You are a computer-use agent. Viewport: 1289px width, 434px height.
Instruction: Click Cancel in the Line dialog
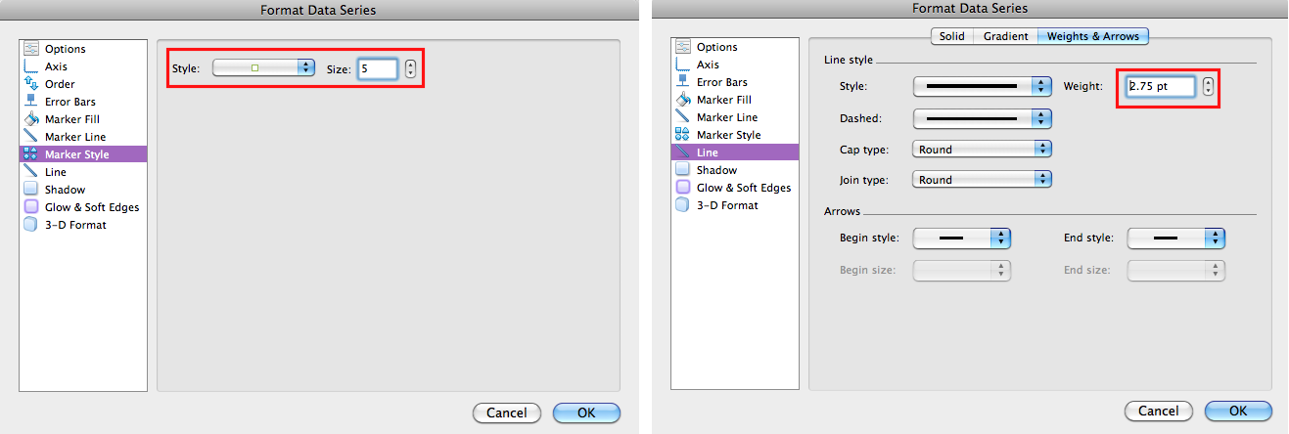click(1159, 411)
